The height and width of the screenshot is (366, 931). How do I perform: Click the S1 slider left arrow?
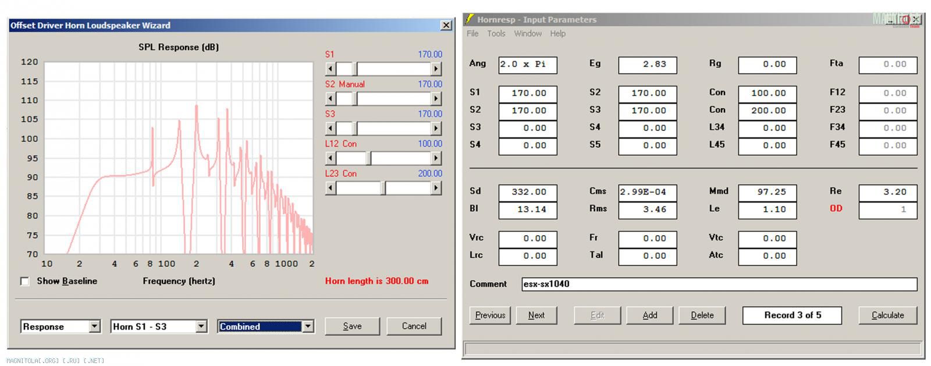tap(331, 69)
